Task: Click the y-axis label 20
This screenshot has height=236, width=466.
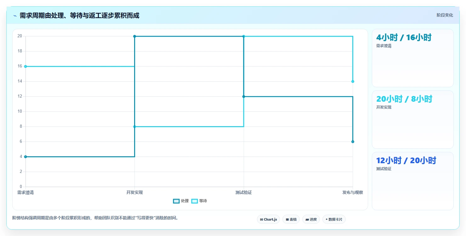Action: (20, 36)
